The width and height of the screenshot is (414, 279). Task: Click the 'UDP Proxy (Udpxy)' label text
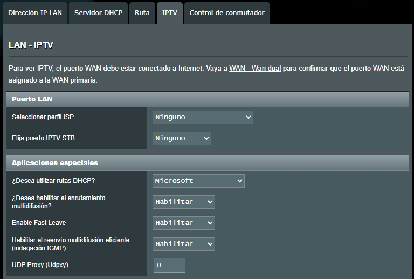40,265
